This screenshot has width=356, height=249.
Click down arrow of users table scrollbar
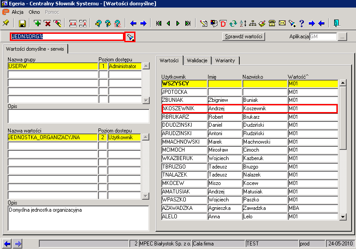point(343,217)
